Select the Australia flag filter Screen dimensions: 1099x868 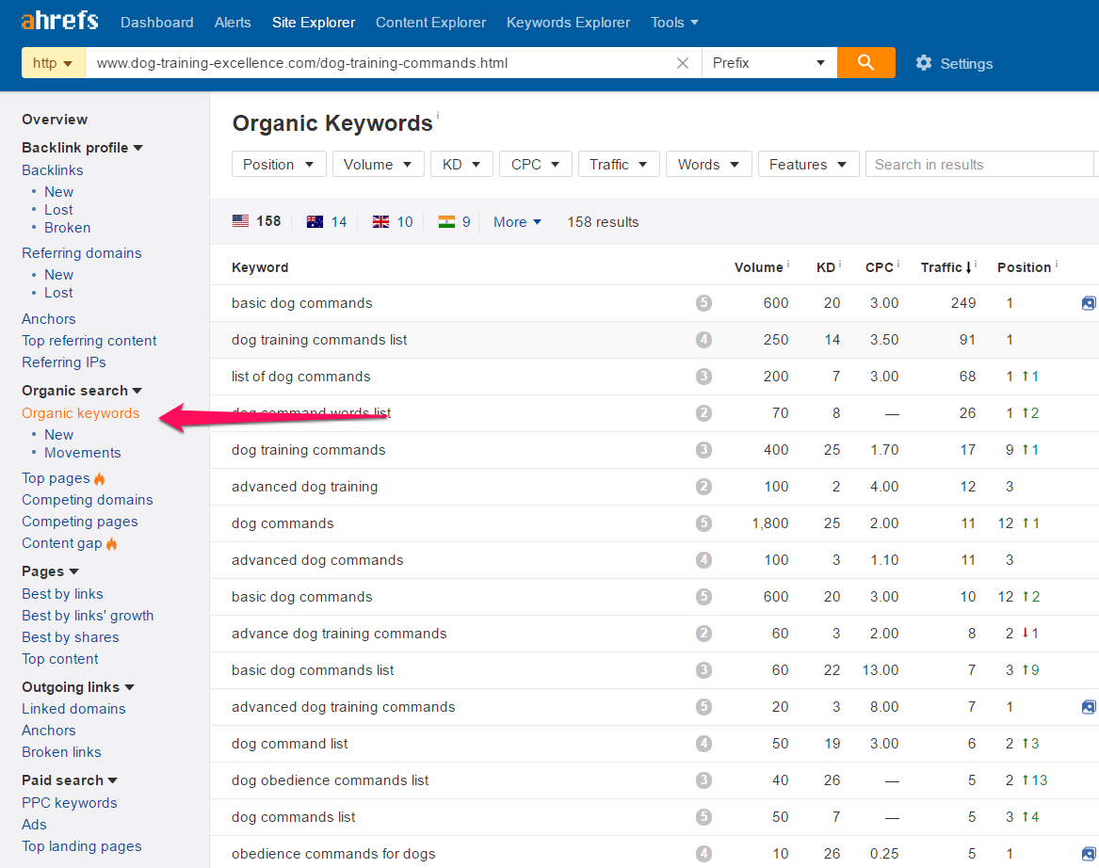coord(315,222)
